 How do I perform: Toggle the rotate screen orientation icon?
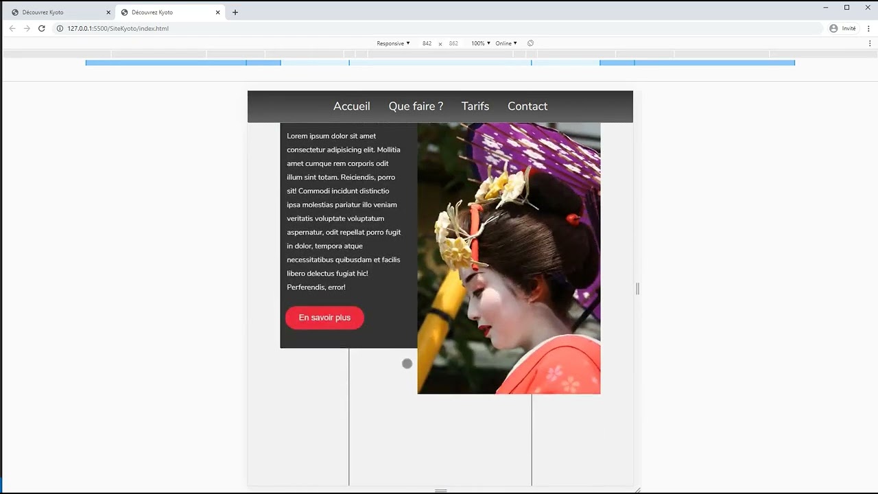pos(530,43)
